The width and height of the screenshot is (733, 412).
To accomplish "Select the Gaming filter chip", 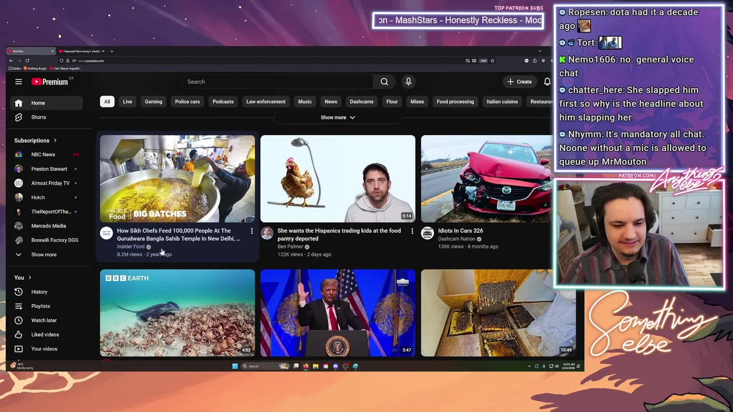I will [153, 102].
